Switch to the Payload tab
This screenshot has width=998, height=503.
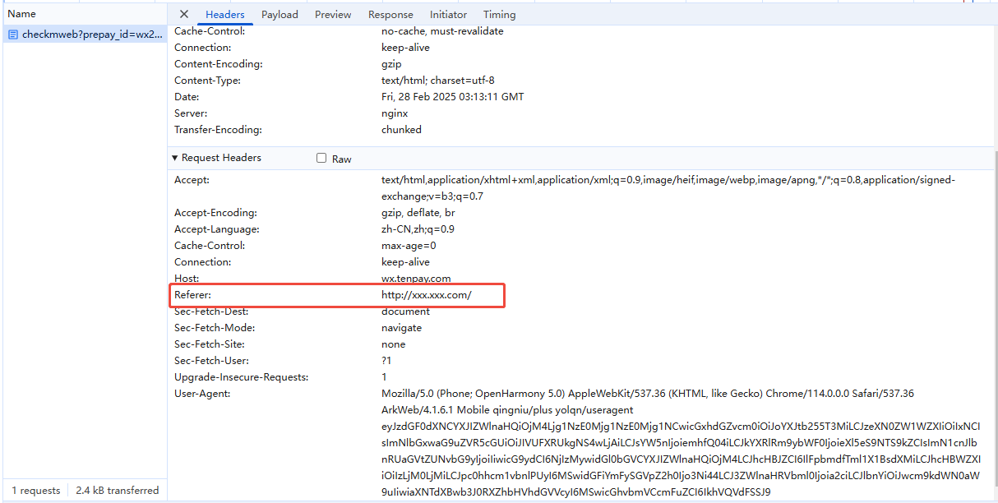tap(280, 14)
